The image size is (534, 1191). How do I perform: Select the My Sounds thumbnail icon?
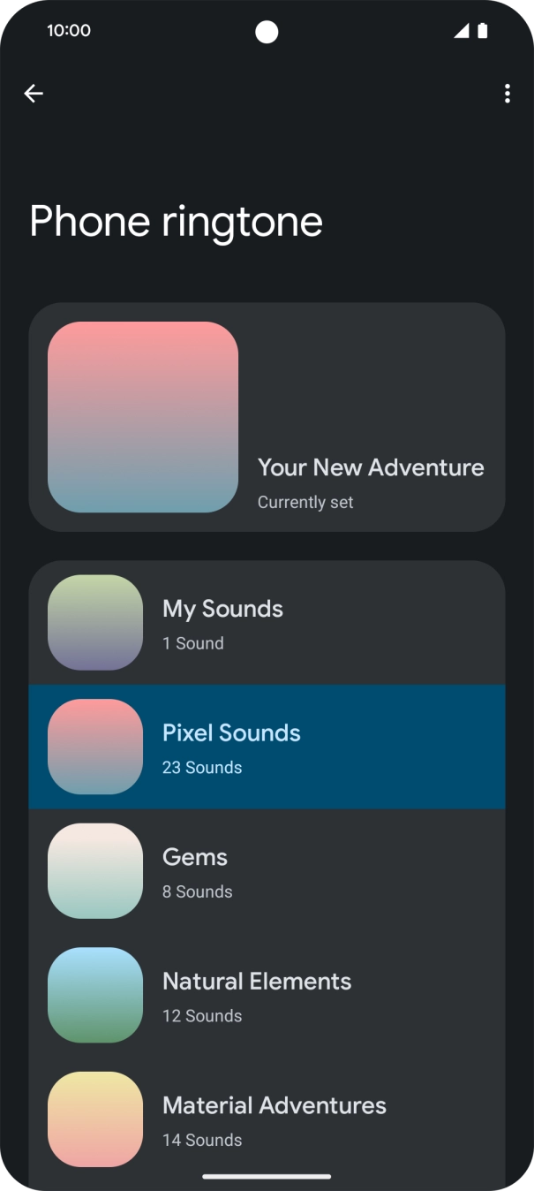tap(94, 622)
